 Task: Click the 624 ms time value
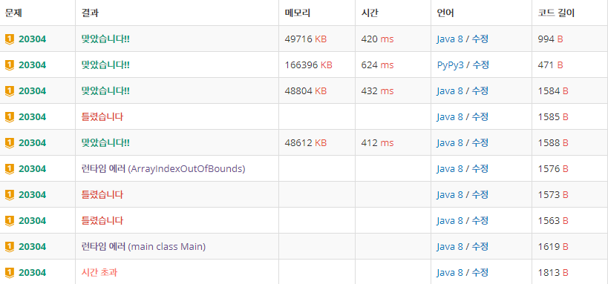[377, 65]
